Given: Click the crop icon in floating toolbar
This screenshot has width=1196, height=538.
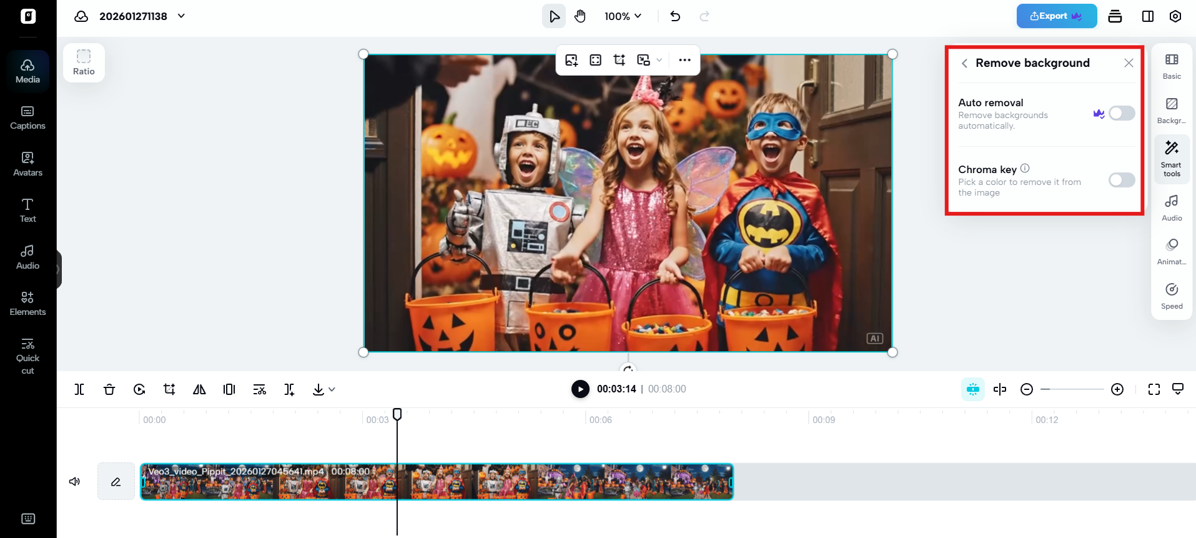Looking at the screenshot, I should point(620,60).
